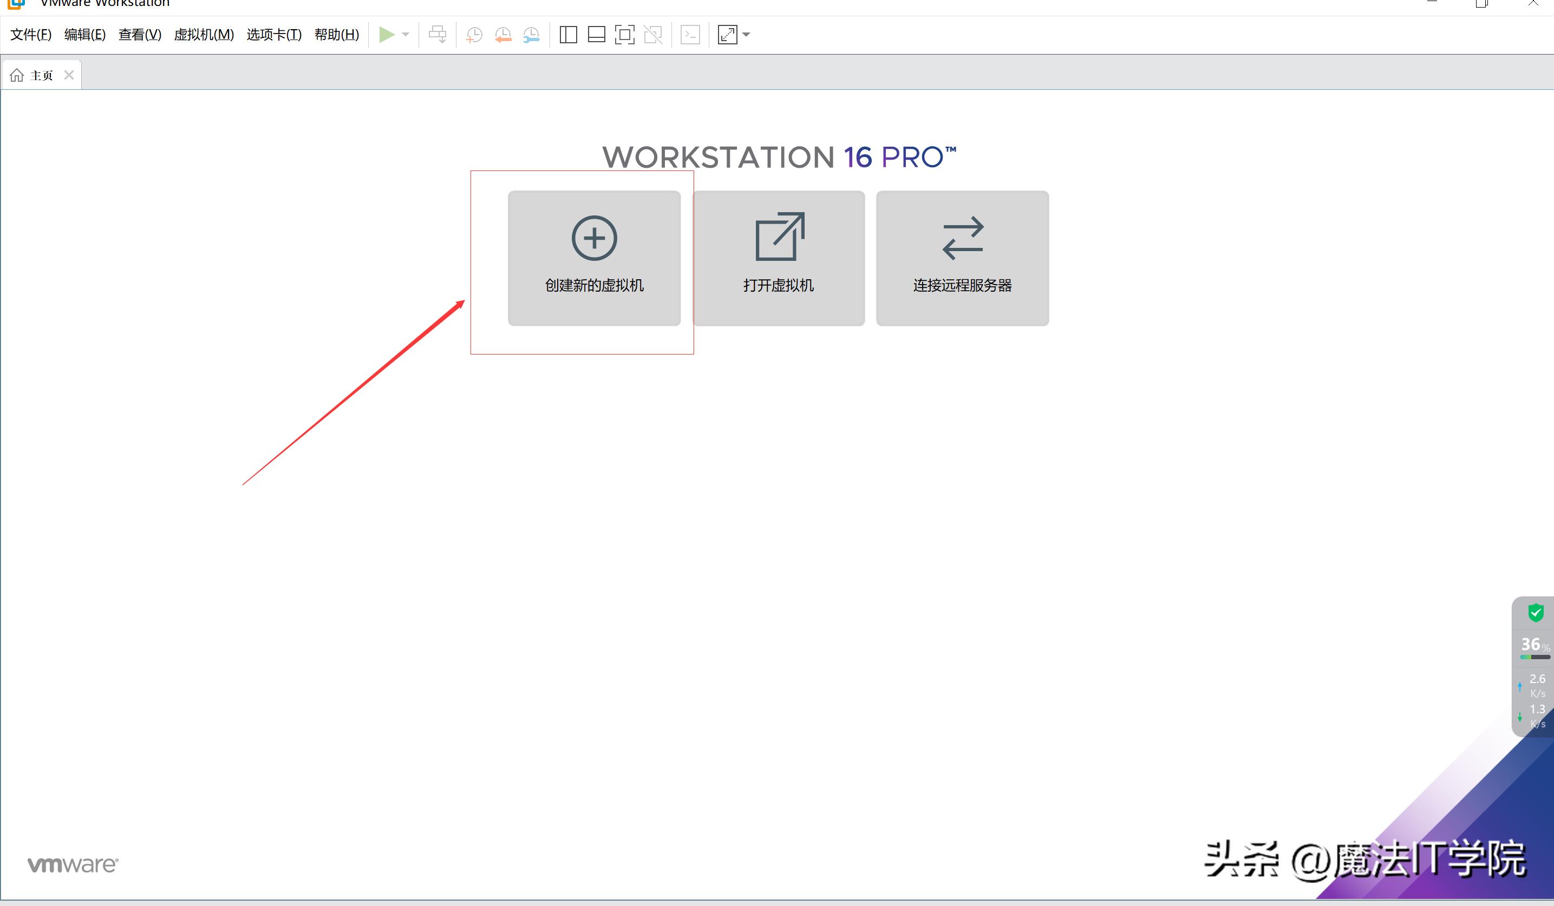Toggle the console view icon

(690, 35)
